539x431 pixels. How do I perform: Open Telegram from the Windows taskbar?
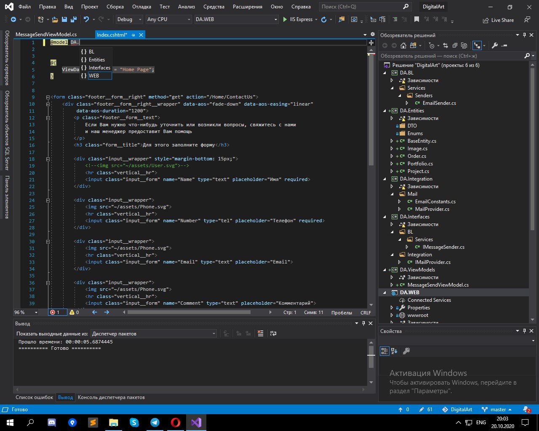pos(155,422)
